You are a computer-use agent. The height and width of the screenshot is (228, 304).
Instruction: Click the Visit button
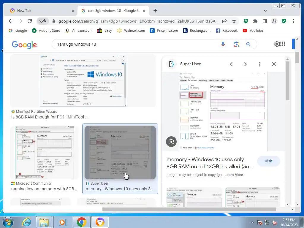click(x=268, y=161)
